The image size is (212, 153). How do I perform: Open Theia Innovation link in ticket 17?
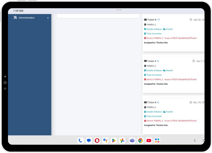(x=154, y=34)
